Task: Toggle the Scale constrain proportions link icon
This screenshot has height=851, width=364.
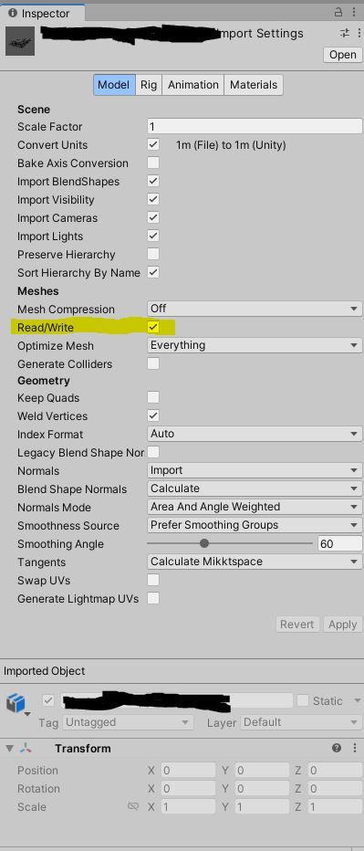Action: (133, 806)
